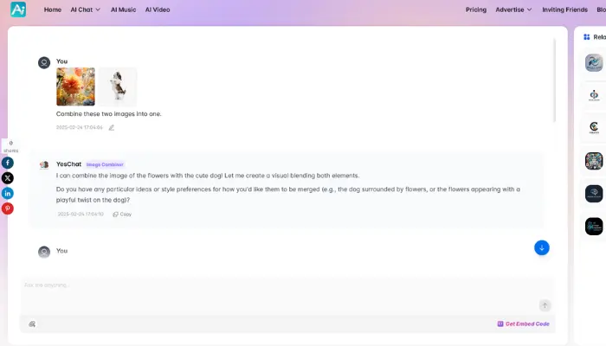Click the Get Embed Code link
The image size is (606, 346).
523,324
